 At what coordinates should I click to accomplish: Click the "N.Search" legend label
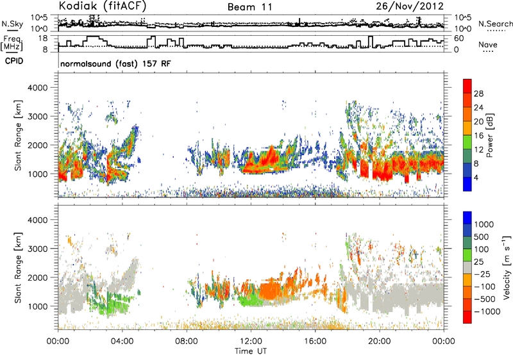(x=495, y=24)
